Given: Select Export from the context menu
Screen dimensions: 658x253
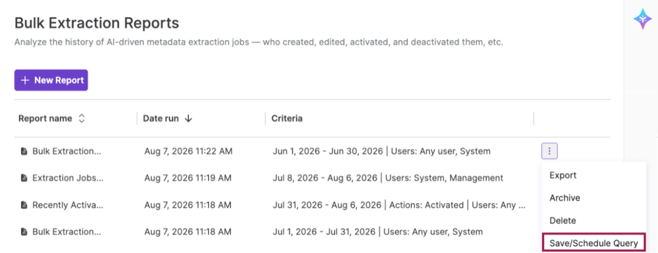Looking at the screenshot, I should click(x=562, y=175).
